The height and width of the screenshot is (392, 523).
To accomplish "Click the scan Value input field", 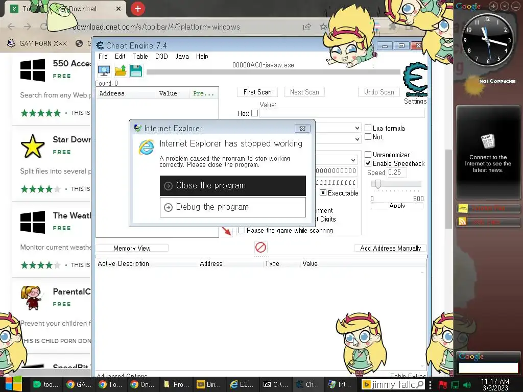I will tap(342, 113).
